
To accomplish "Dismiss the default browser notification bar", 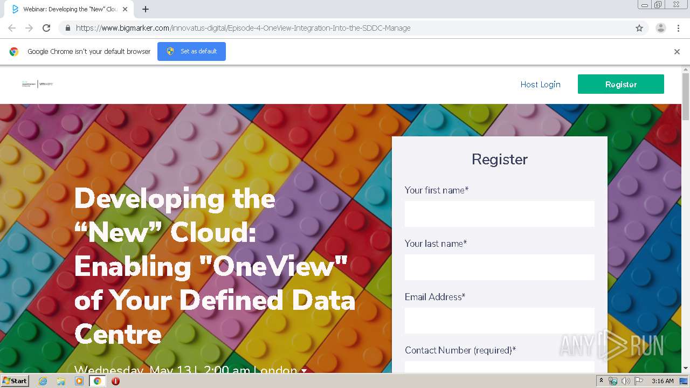I will click(677, 52).
